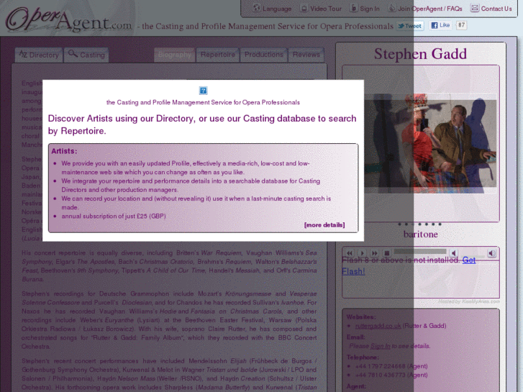Select the last slideshow dot under the photo
Screen dimensions: 523x392
(440, 224)
